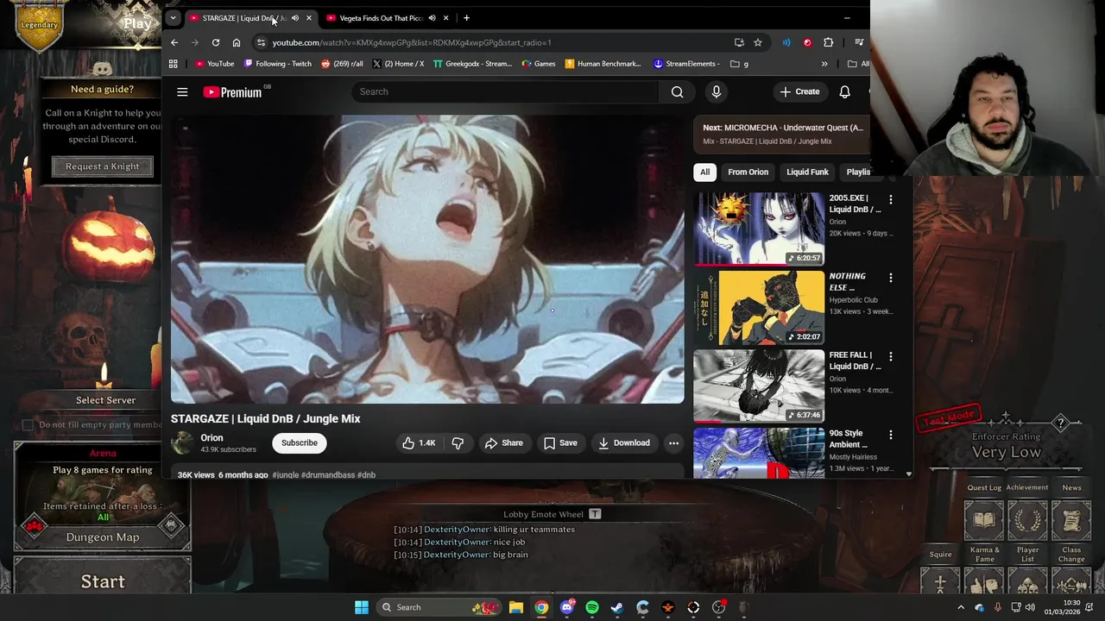Open the game's Quest Log book icon
1105x621 pixels.
[x=984, y=520]
